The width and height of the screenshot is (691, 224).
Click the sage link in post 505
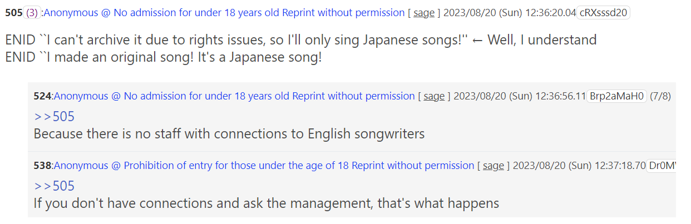click(424, 13)
